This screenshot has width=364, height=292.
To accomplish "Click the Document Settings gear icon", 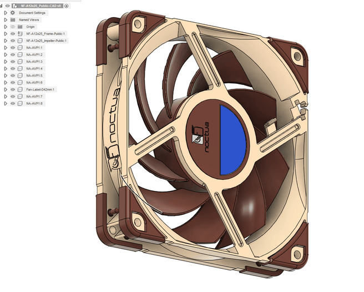I will (13, 13).
